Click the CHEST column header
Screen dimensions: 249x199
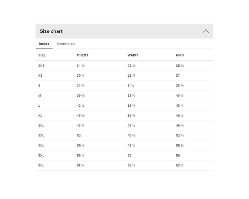(x=82, y=55)
